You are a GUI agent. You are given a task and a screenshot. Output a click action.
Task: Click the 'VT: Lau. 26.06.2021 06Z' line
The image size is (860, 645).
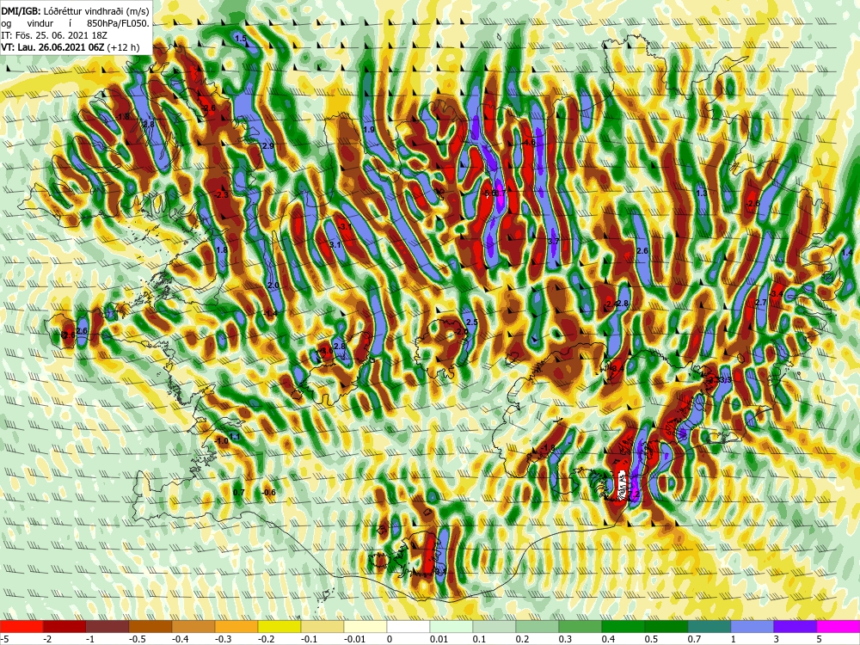click(53, 47)
